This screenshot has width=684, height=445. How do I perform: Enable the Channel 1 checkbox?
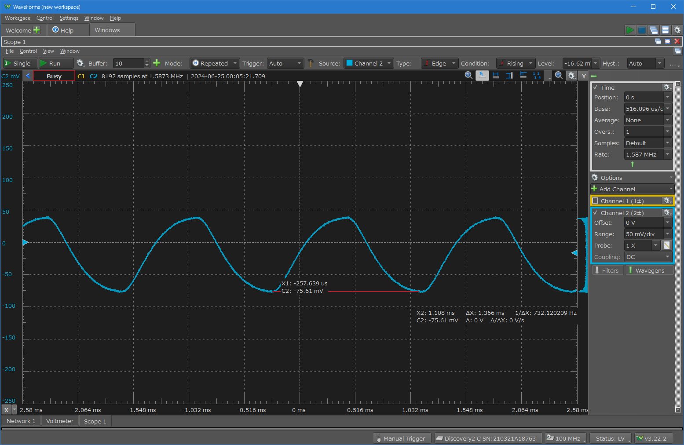tap(595, 201)
